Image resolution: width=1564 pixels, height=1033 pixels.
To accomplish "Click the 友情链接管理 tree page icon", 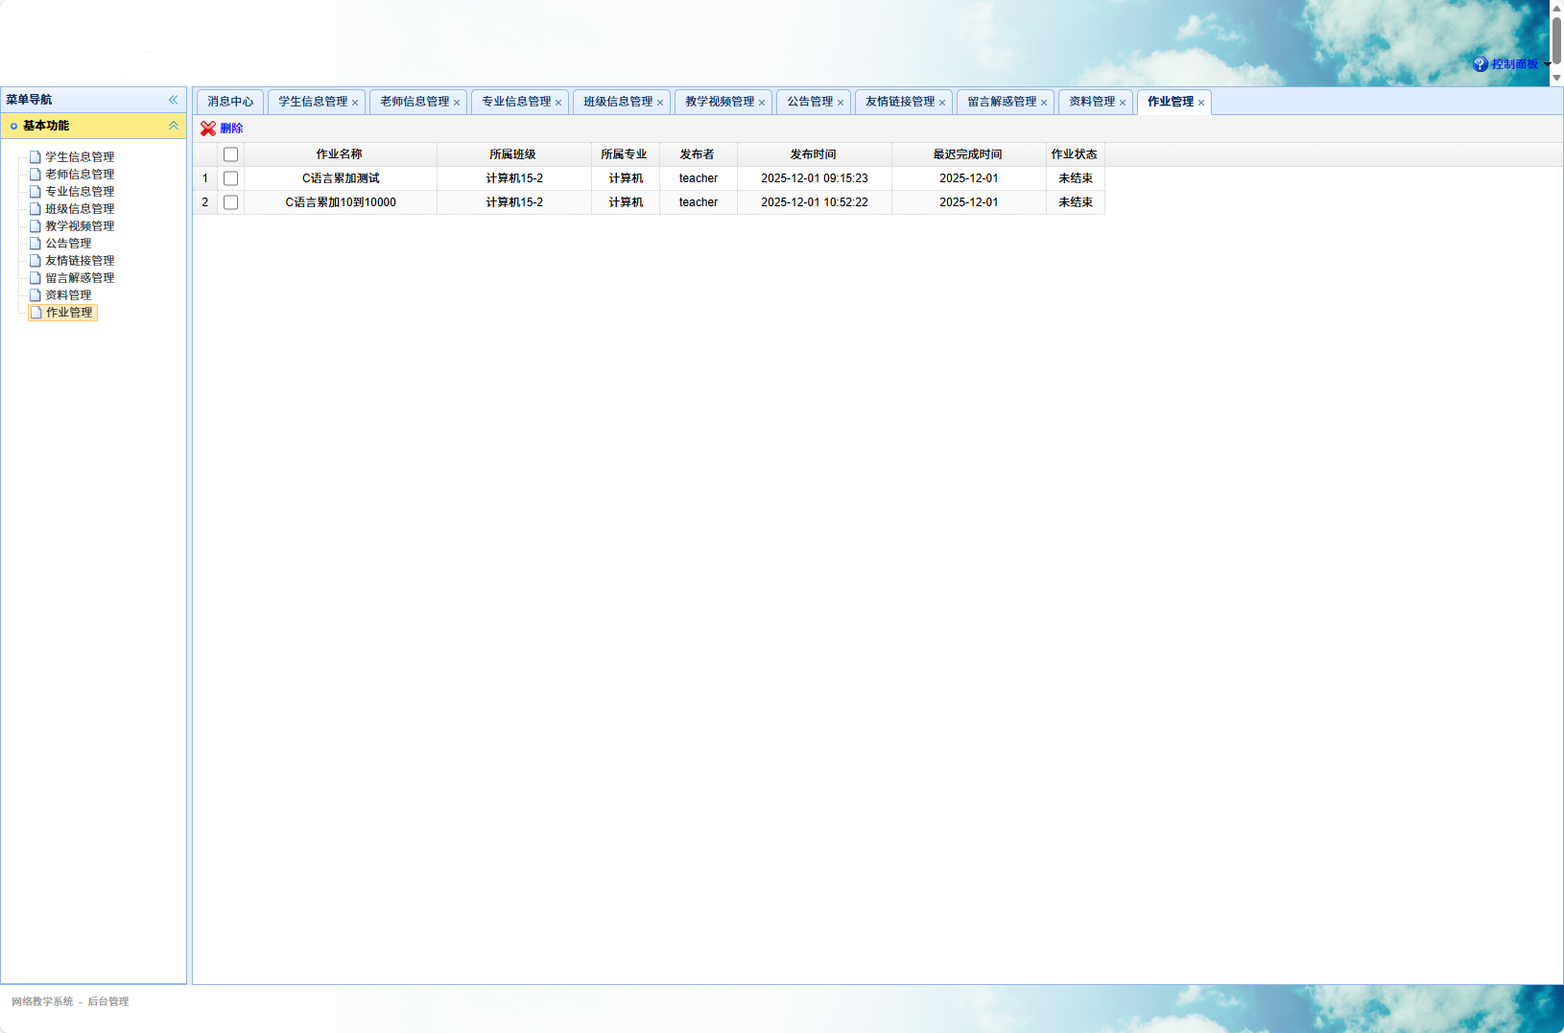I will (x=36, y=261).
